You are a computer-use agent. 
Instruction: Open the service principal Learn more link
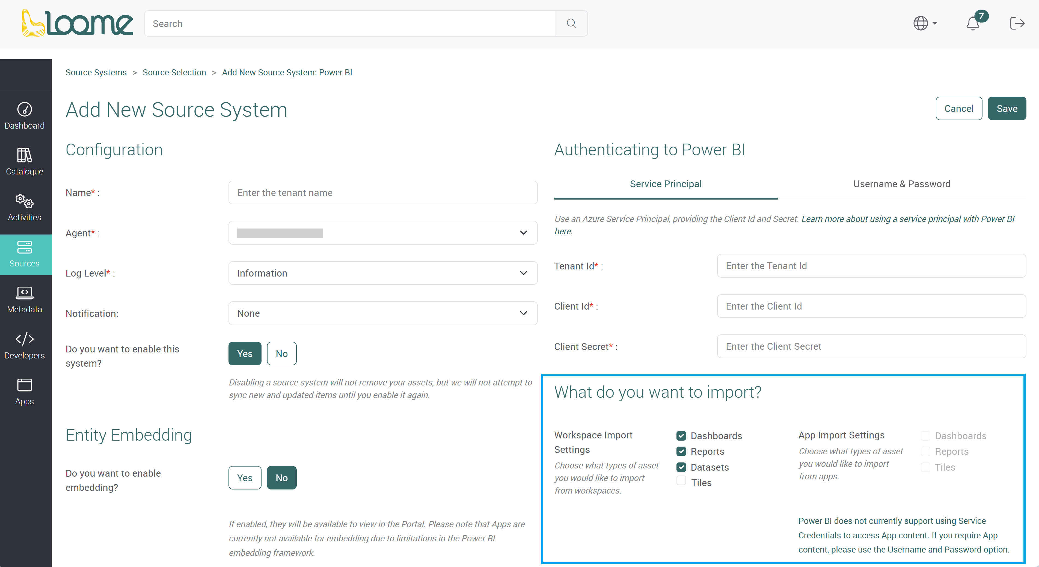point(907,219)
